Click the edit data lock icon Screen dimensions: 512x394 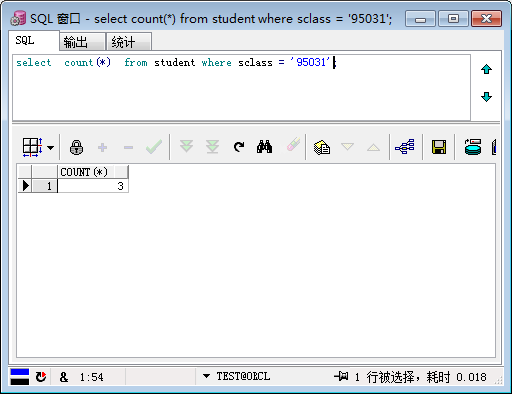(x=76, y=147)
